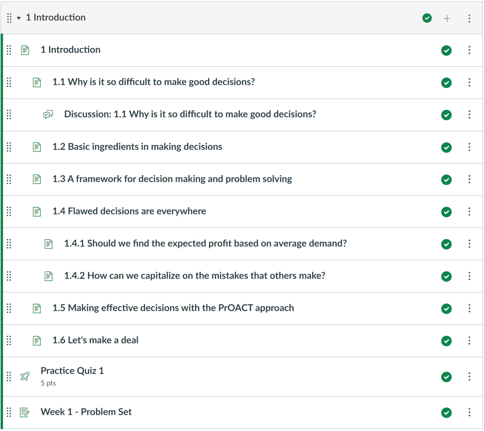Collapse the 1 Introduction module
The width and height of the screenshot is (484, 431).
pos(19,18)
